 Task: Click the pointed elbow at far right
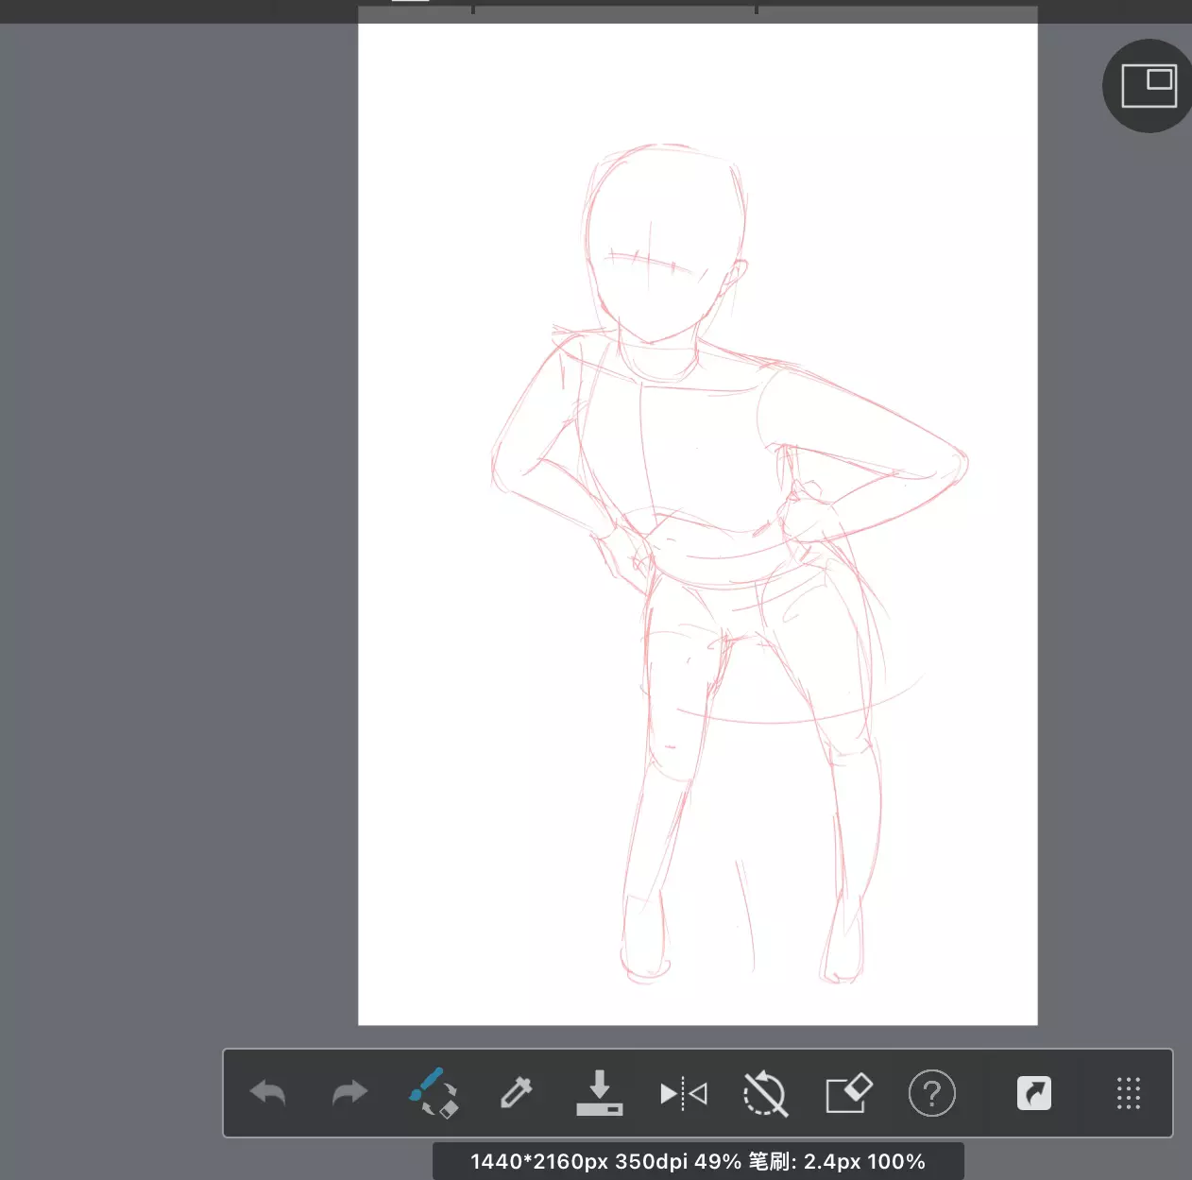[x=959, y=466]
